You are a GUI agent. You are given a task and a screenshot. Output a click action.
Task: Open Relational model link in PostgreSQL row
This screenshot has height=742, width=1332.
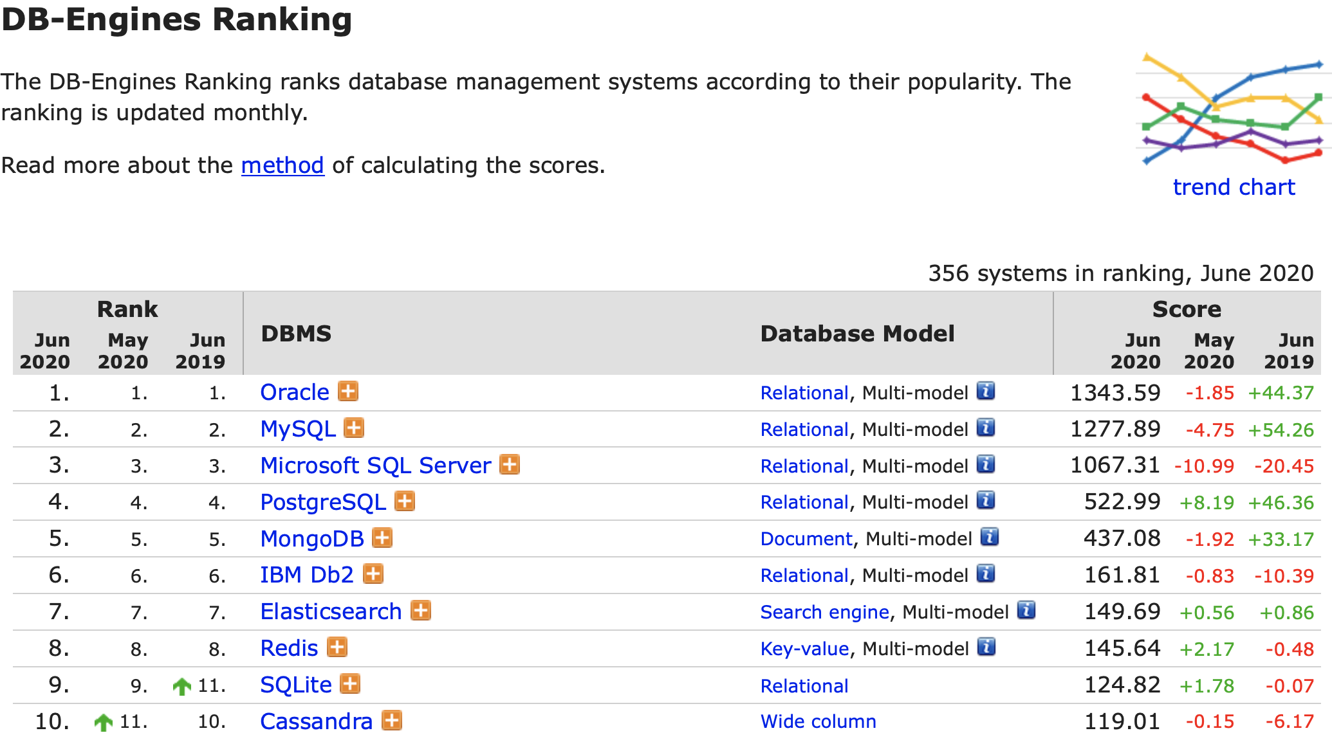pyautogui.click(x=804, y=502)
